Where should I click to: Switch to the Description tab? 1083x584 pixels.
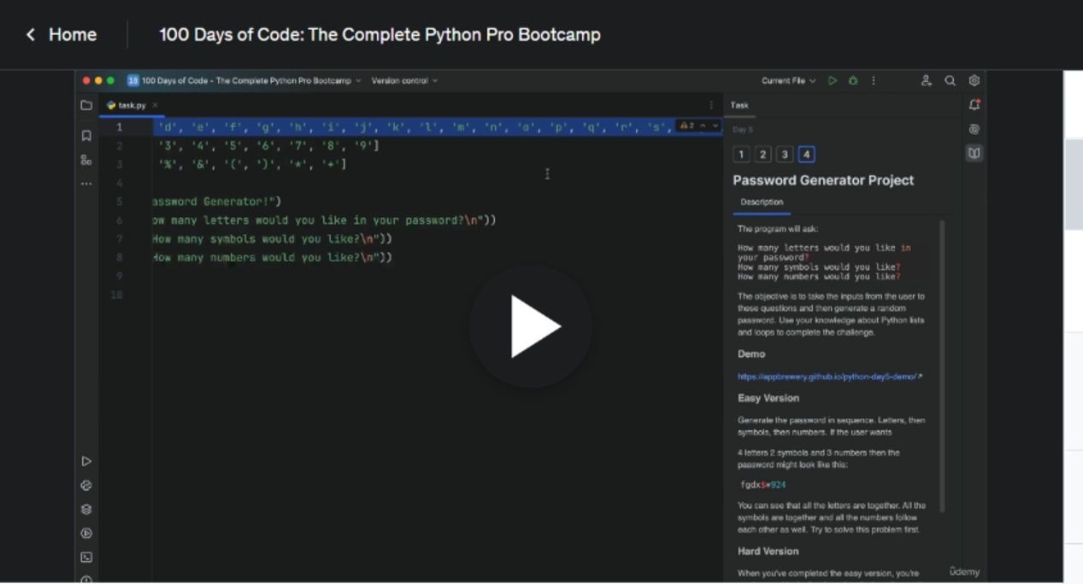point(762,202)
